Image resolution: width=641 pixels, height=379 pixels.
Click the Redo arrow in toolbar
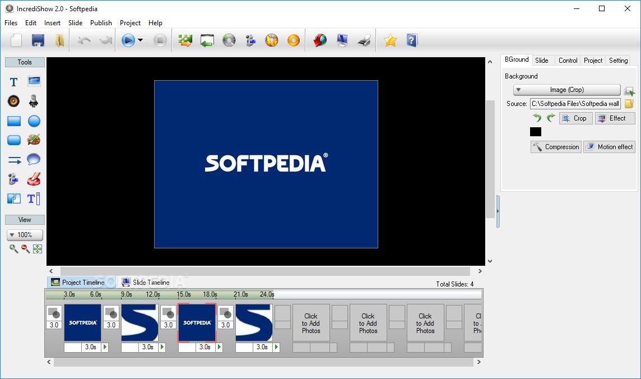(106, 40)
